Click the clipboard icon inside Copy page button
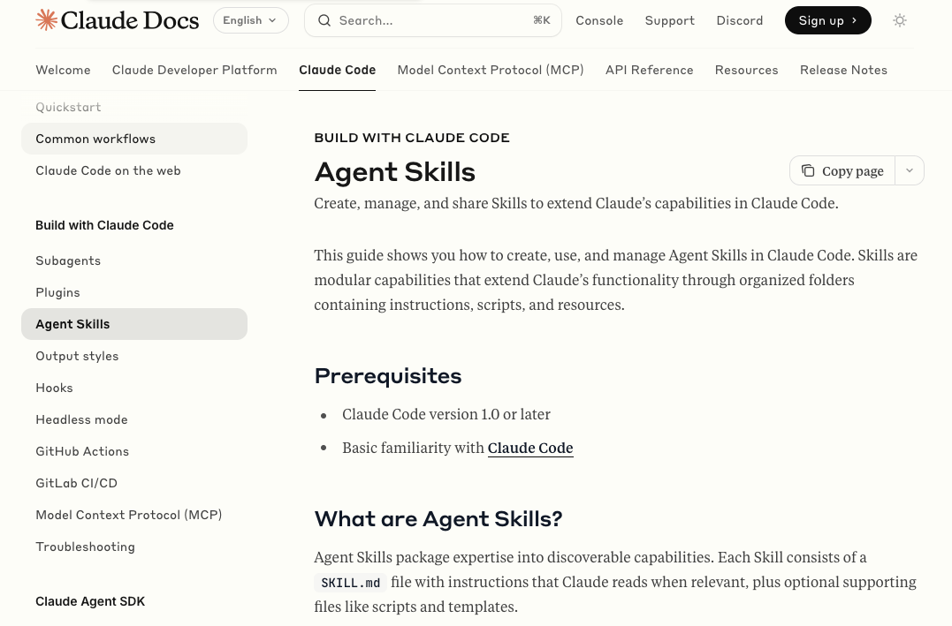The height and width of the screenshot is (626, 952). click(x=809, y=170)
